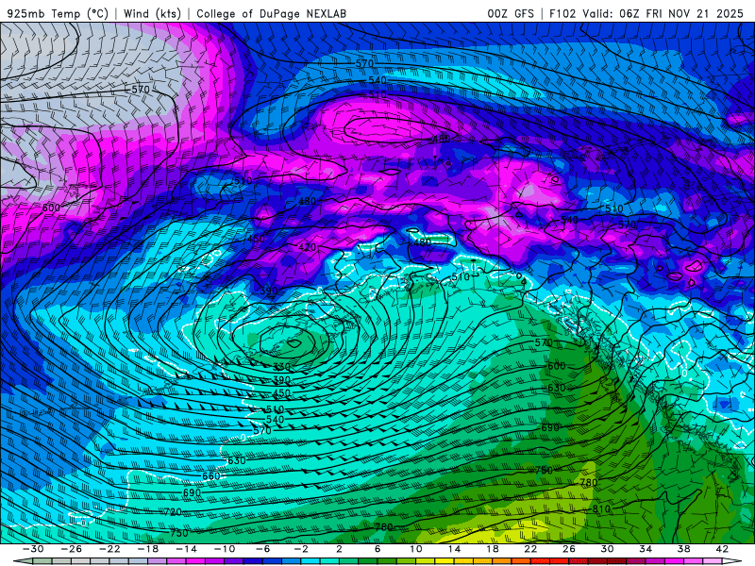Click 'College of DuPage NEXLAB' in header
755x566 pixels.
coord(271,13)
